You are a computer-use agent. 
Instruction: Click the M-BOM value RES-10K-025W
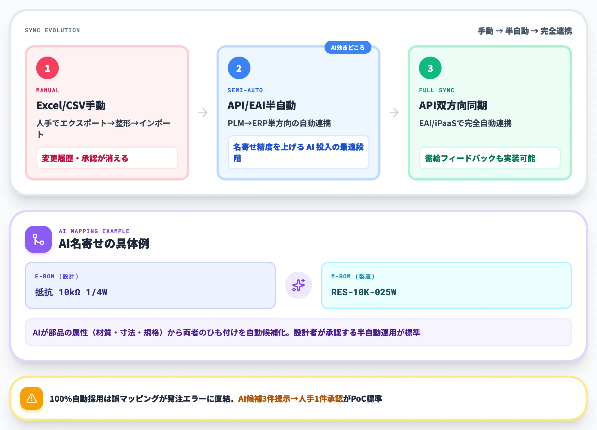tap(364, 292)
